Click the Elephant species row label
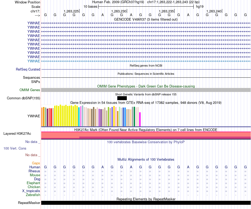The width and height of the screenshot is (251, 209). (33, 183)
